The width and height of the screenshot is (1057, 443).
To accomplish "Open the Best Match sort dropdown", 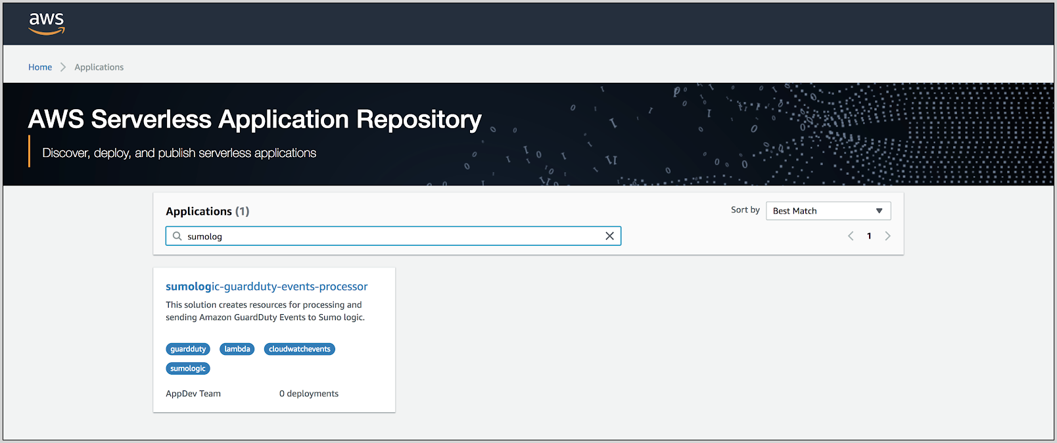I will [828, 211].
